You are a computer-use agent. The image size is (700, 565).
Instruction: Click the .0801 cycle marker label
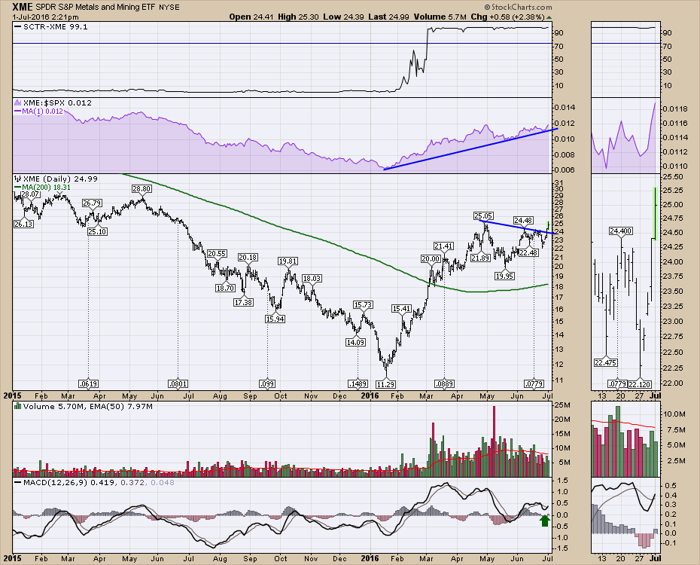(x=178, y=383)
